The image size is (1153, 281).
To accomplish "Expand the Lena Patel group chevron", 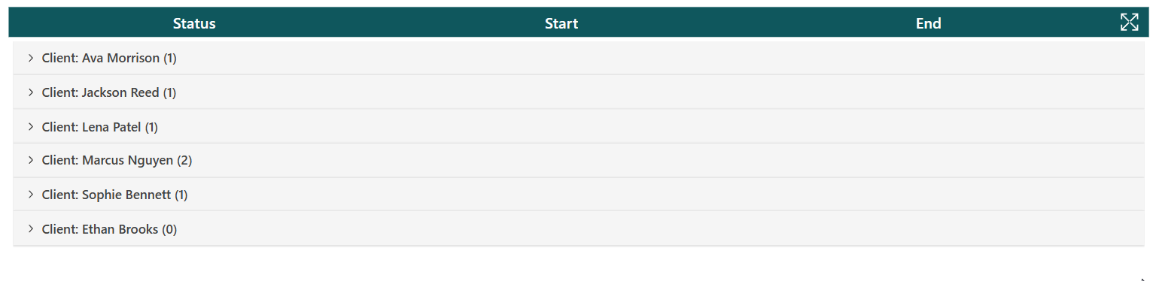I will click(31, 126).
